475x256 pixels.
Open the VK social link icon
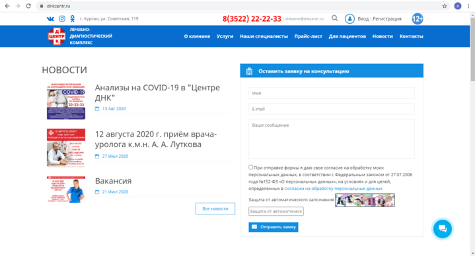(x=50, y=18)
